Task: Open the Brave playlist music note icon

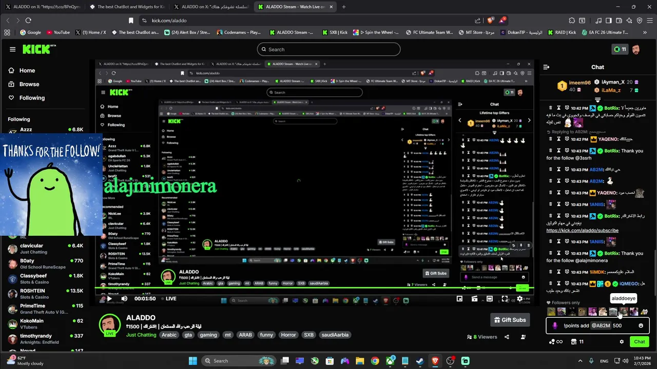Action: click(598, 20)
